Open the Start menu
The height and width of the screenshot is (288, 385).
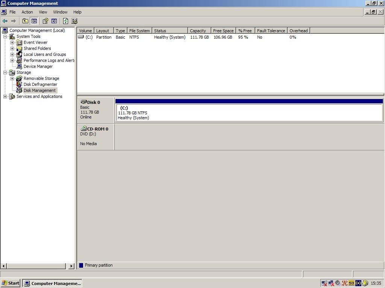(10, 283)
